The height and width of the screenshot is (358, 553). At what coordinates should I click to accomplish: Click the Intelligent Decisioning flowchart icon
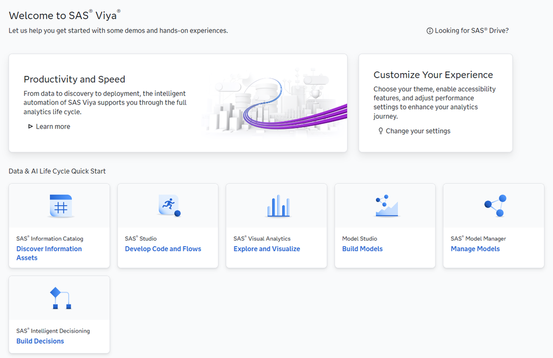[61, 298]
